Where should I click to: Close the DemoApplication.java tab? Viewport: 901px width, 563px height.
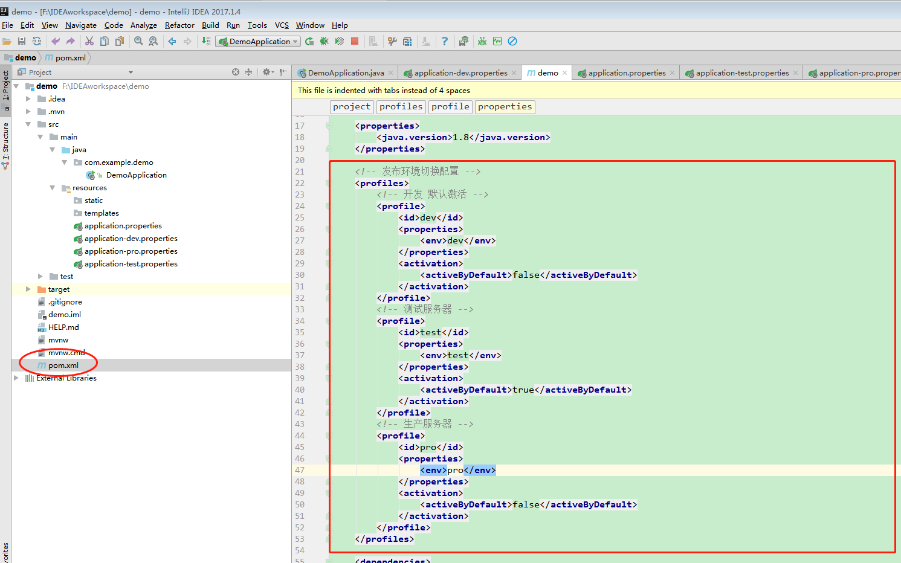[391, 72]
